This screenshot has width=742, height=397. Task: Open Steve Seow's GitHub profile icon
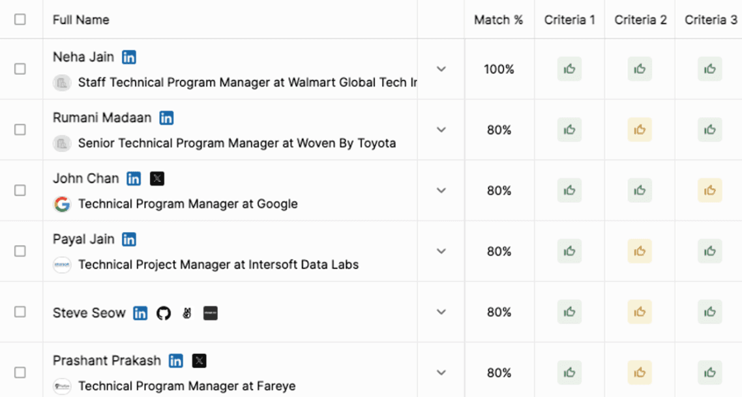coord(164,314)
